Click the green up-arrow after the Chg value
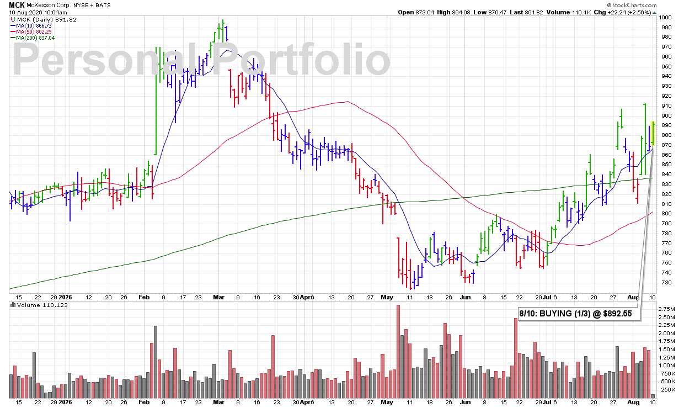Screen dimensions: 684x407 [x=654, y=12]
